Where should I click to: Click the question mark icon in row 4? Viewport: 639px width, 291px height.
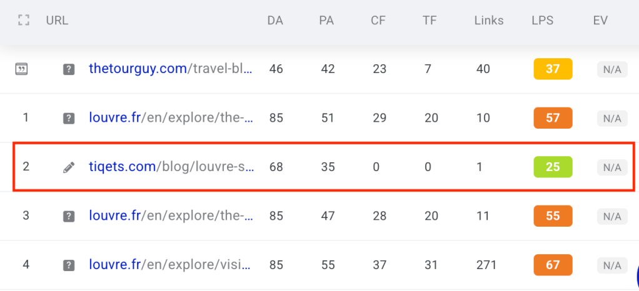point(69,265)
